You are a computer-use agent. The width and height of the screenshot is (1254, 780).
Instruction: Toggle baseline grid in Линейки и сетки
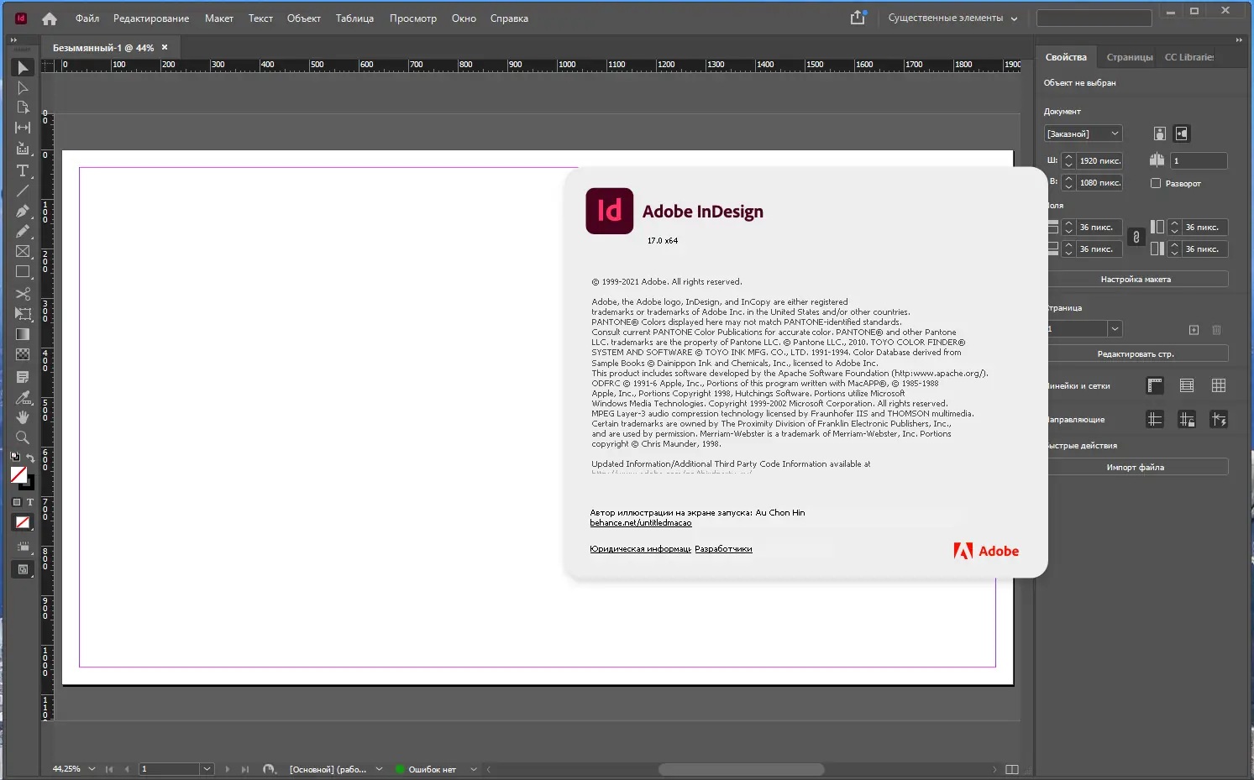tap(1187, 385)
